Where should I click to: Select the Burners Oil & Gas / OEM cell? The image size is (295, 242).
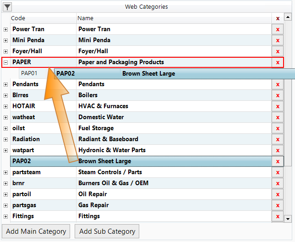pos(174,183)
